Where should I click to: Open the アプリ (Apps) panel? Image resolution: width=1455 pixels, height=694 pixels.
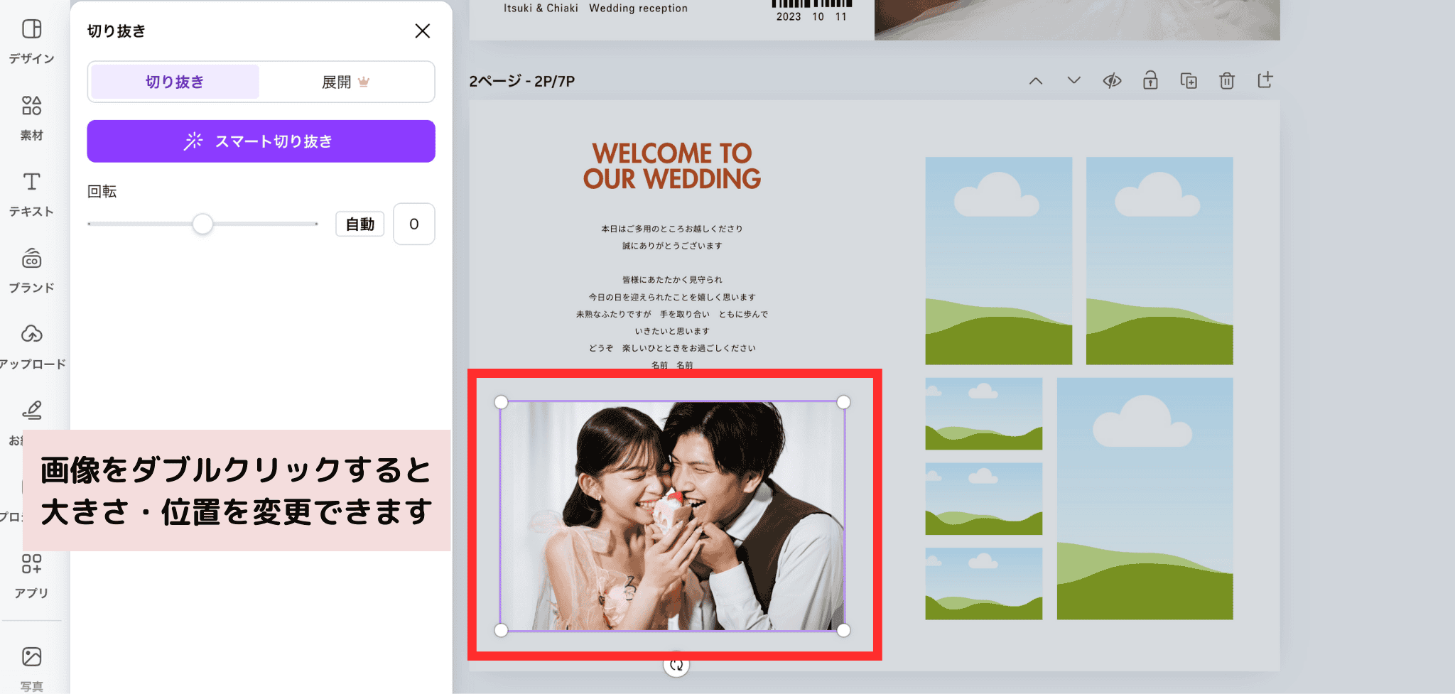pos(31,575)
